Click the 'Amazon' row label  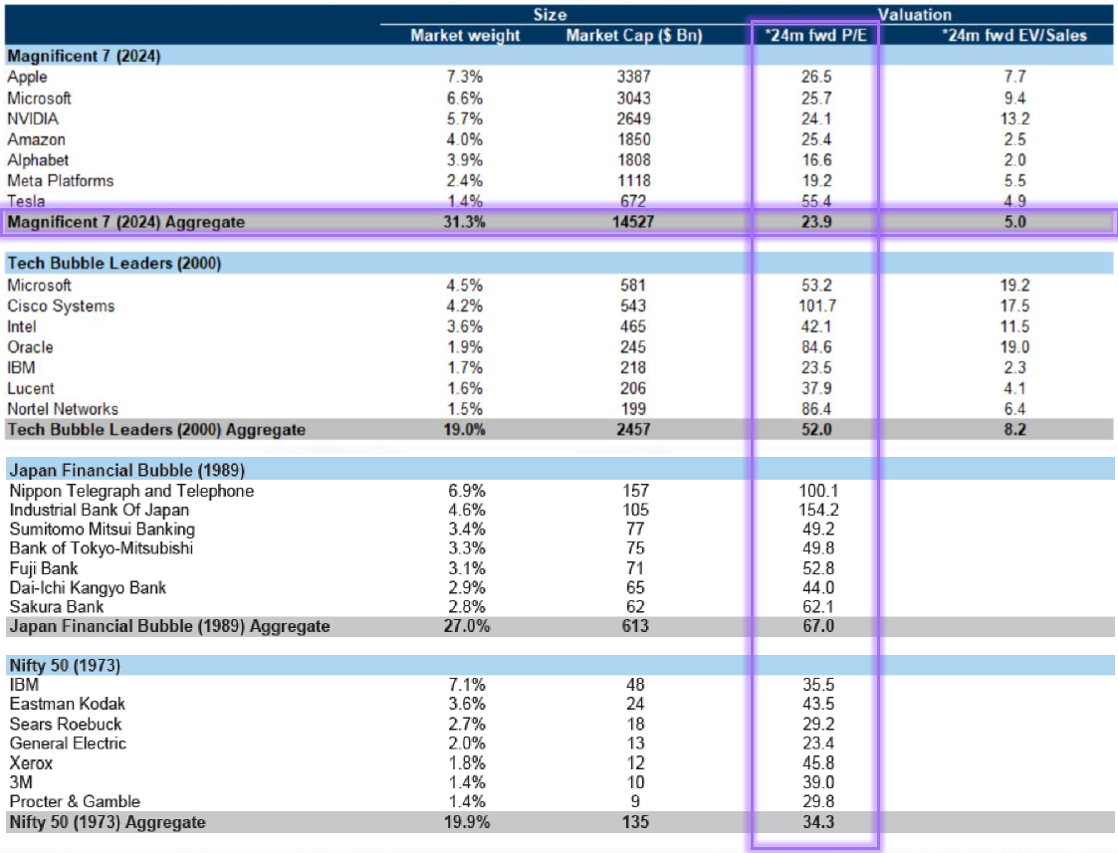(x=37, y=139)
